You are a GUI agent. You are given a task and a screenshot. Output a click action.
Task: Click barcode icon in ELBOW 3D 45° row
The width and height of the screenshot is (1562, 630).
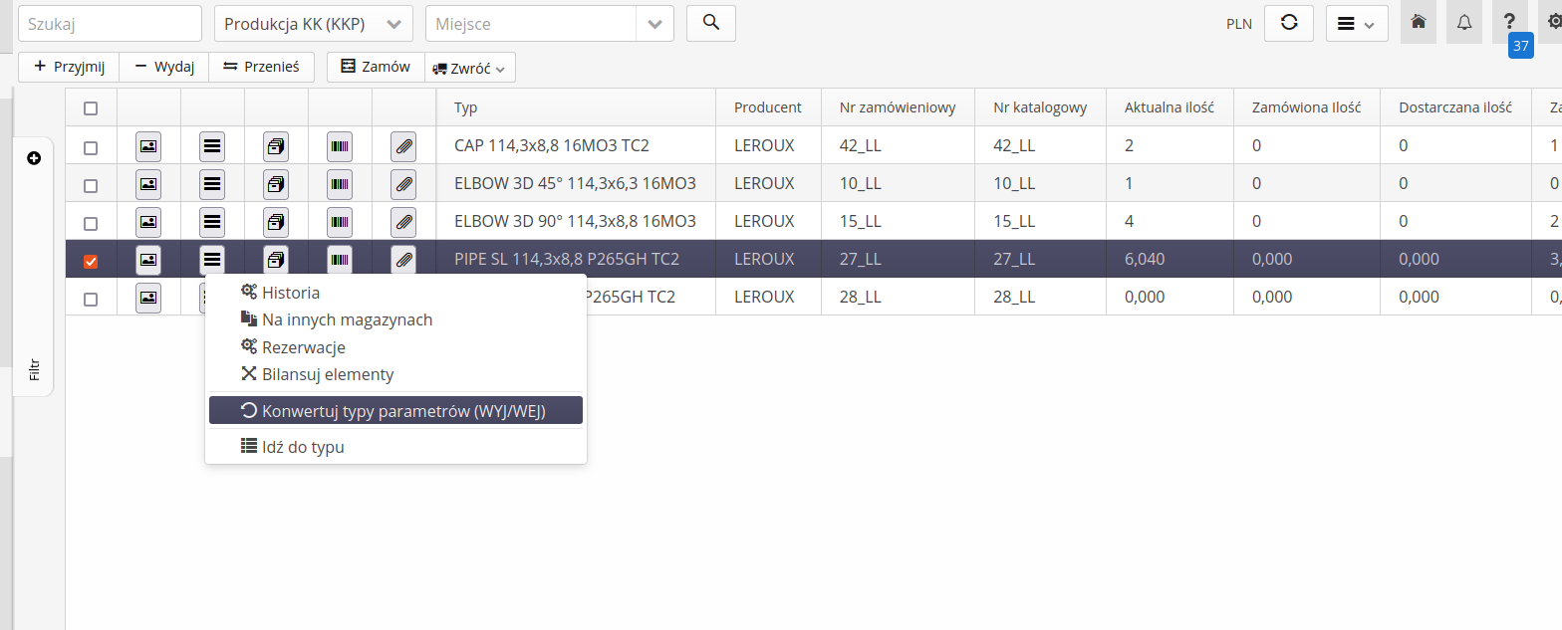pyautogui.click(x=340, y=185)
